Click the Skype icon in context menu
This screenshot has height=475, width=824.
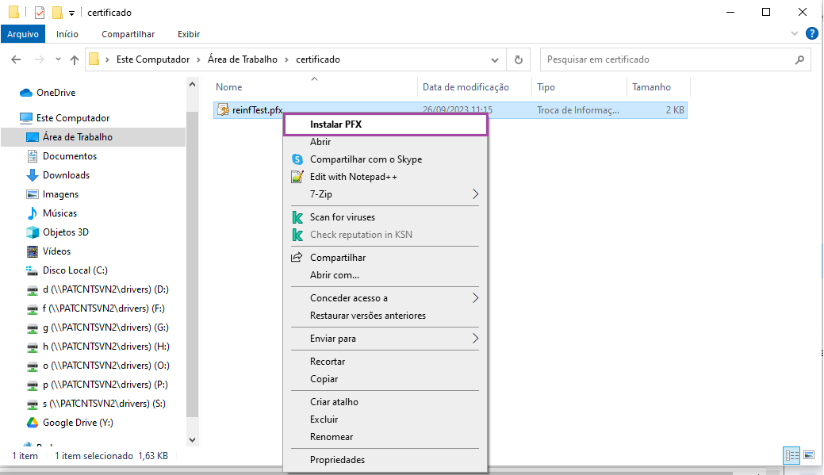tap(297, 159)
